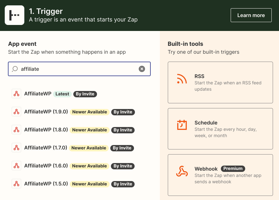The width and height of the screenshot is (279, 200).
Task: Click the Schedule calendar icon
Action: click(182, 125)
